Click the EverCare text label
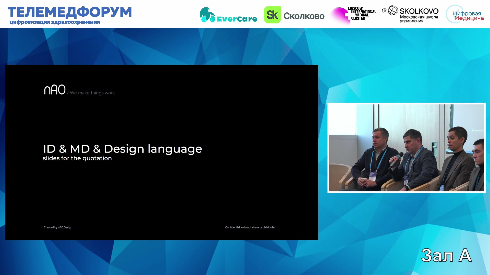This screenshot has width=490, height=275. 237,19
